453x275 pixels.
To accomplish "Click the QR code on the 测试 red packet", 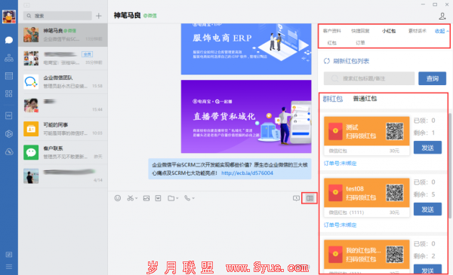I will click(x=395, y=131).
